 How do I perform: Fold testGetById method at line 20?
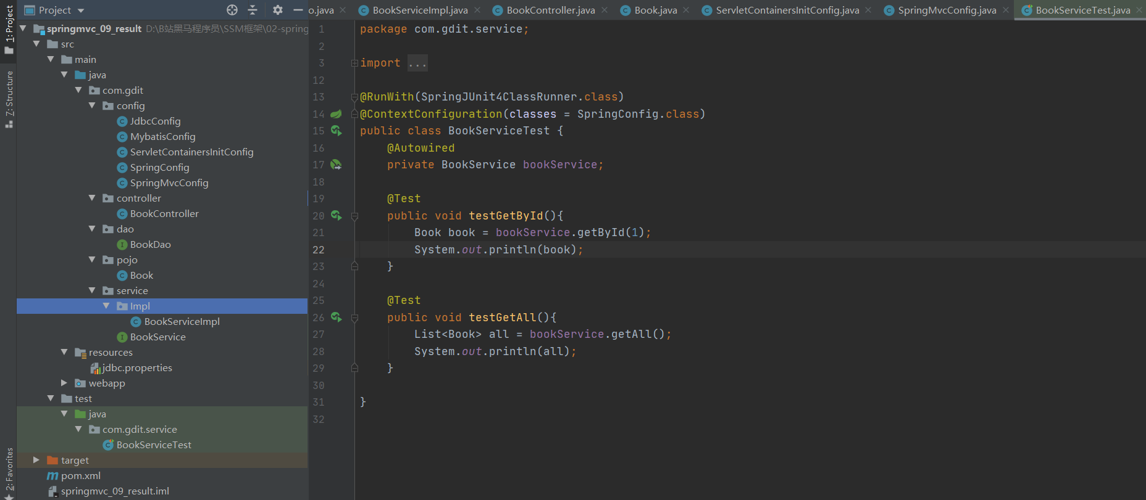(354, 216)
